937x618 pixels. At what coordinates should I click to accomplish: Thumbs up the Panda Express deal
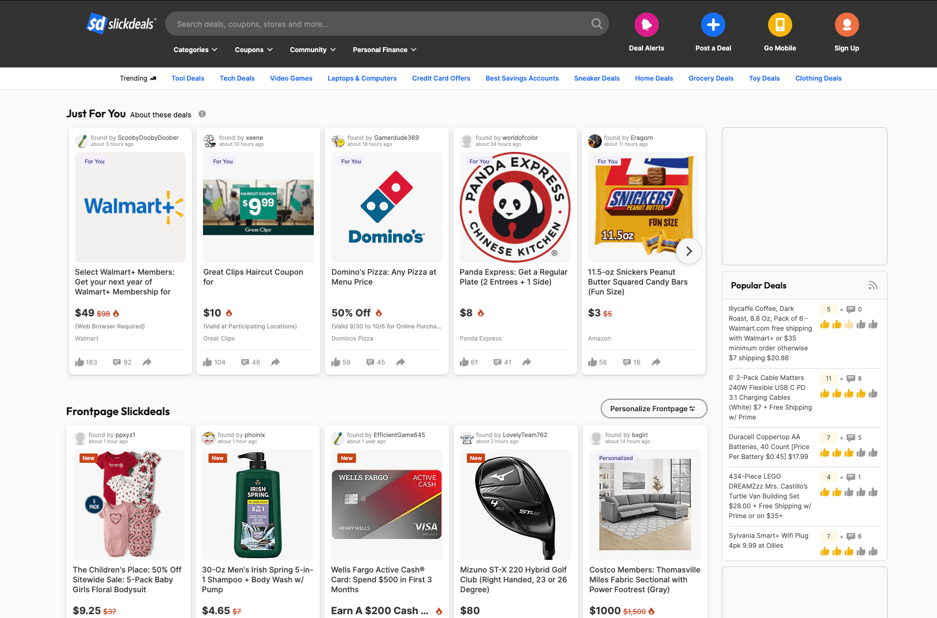[x=464, y=362]
